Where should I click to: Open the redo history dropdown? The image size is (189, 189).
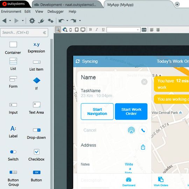[x=80, y=21]
